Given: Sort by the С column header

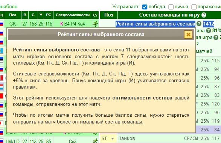Looking at the screenshot, I should click(x=33, y=15).
